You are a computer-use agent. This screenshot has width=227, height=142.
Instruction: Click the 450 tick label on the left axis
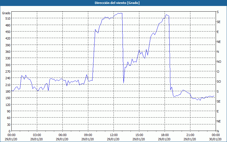pyautogui.click(x=8, y=32)
